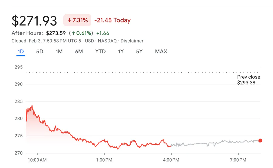Open the 1M time range
The width and height of the screenshot is (273, 168).
pos(59,52)
